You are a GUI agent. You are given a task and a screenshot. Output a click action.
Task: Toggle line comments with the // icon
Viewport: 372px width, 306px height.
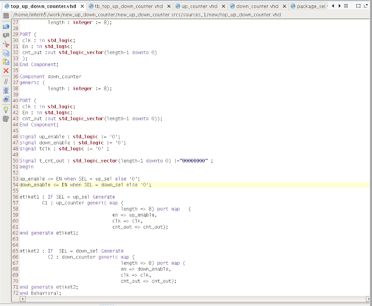point(6,81)
